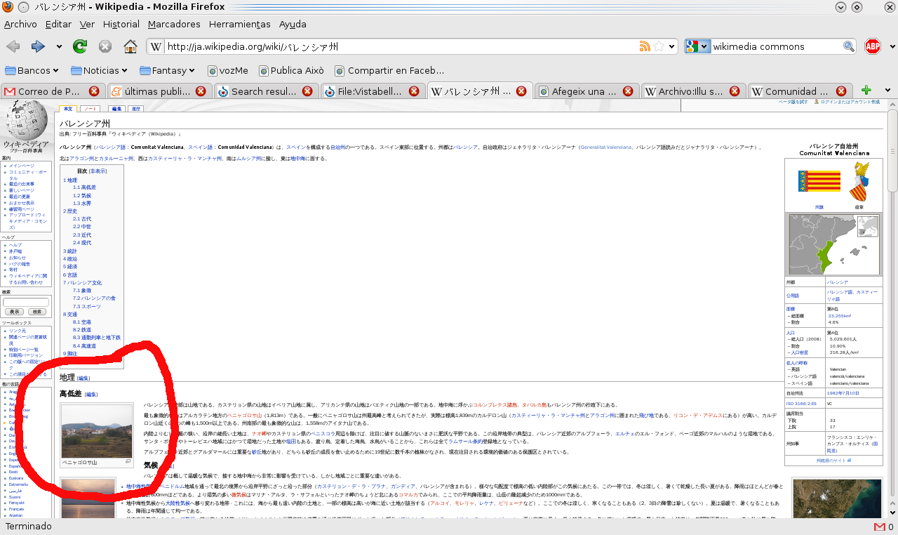This screenshot has width=898, height=535.
Task: Open the search engine selector dropdown
Action: click(x=697, y=46)
